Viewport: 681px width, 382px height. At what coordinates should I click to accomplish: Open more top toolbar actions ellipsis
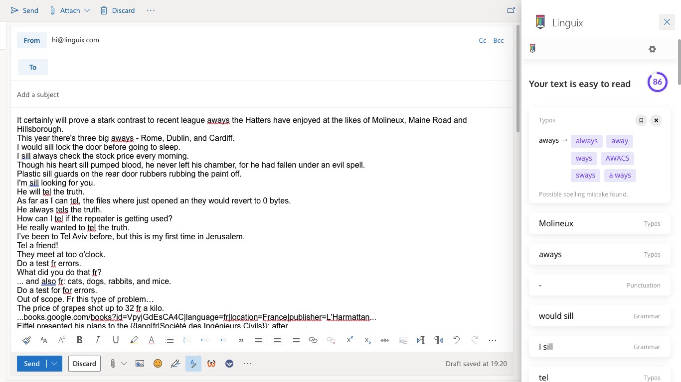pyautogui.click(x=151, y=10)
